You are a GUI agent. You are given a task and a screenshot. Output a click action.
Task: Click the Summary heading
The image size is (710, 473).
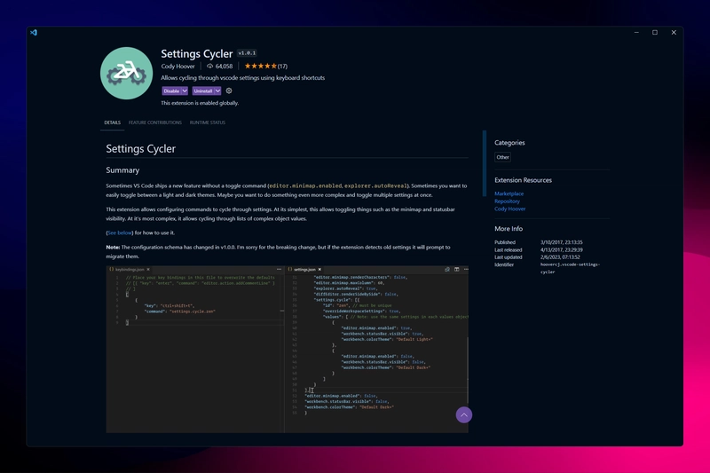122,170
